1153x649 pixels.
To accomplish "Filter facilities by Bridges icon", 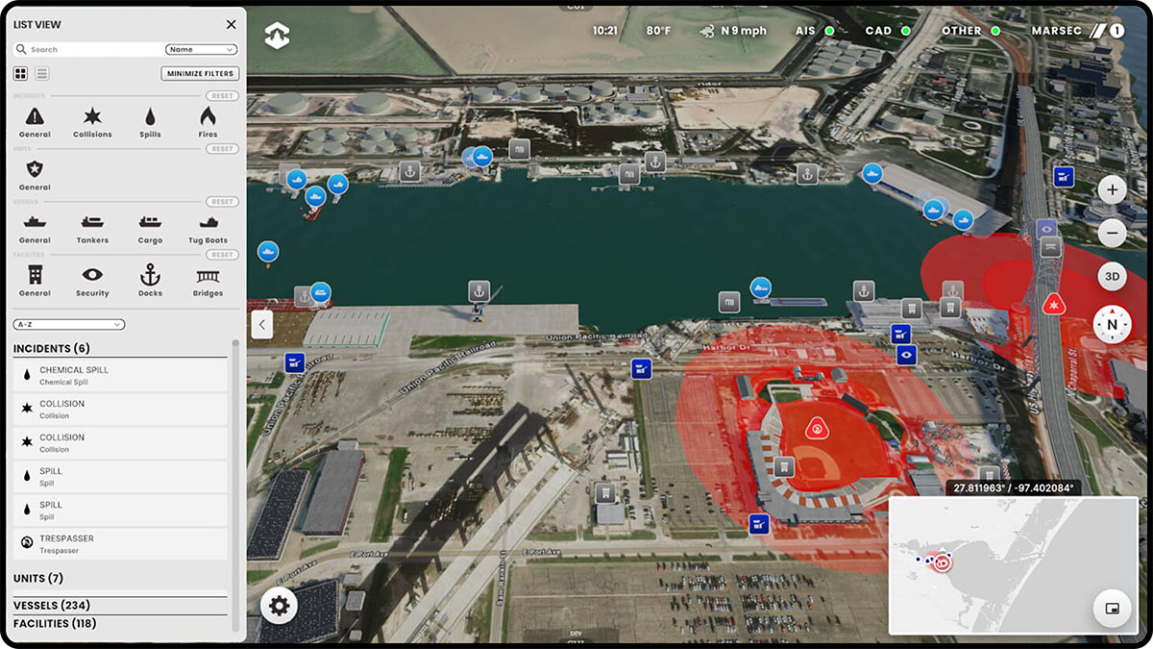I will [208, 276].
